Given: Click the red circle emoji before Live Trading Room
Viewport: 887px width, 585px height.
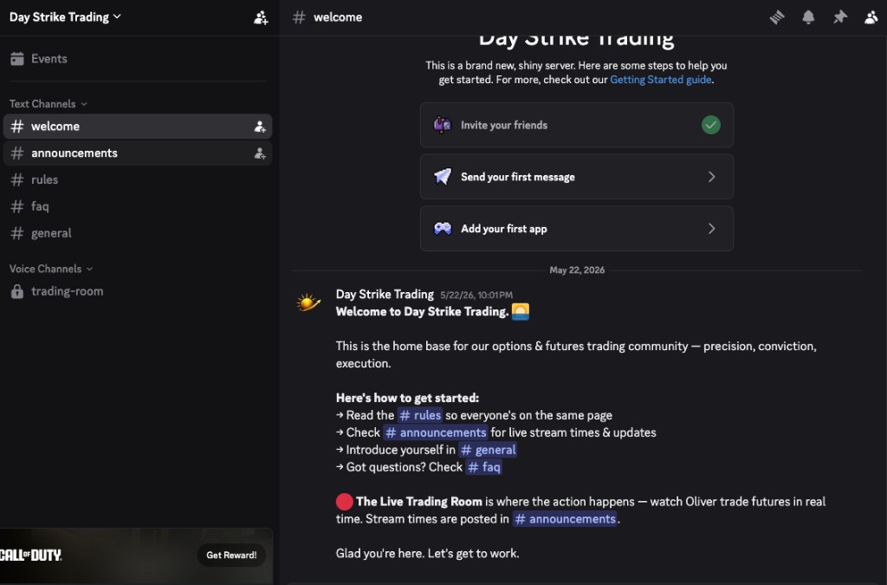Looking at the screenshot, I should pos(345,501).
